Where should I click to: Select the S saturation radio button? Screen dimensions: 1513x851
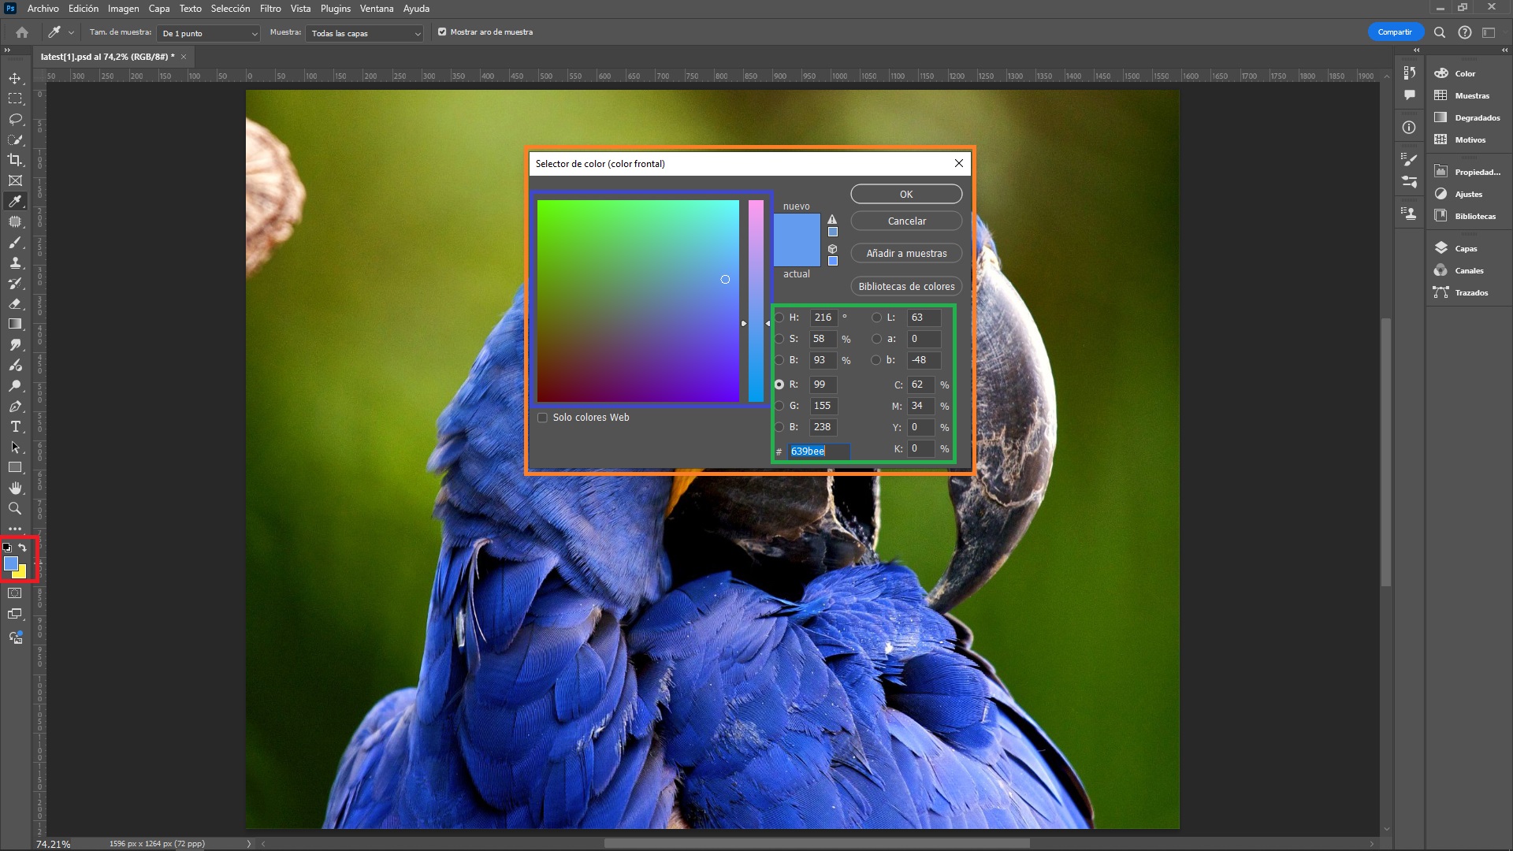point(779,339)
